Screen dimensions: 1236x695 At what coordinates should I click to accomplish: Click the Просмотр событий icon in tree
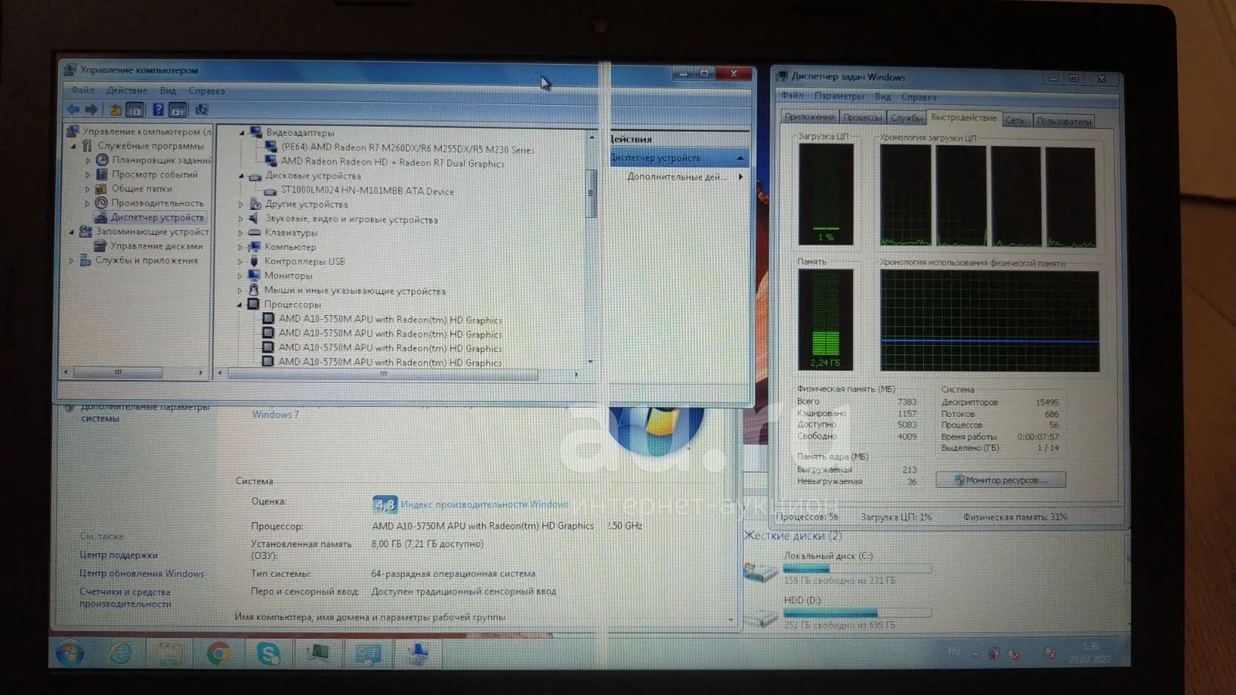click(x=101, y=175)
